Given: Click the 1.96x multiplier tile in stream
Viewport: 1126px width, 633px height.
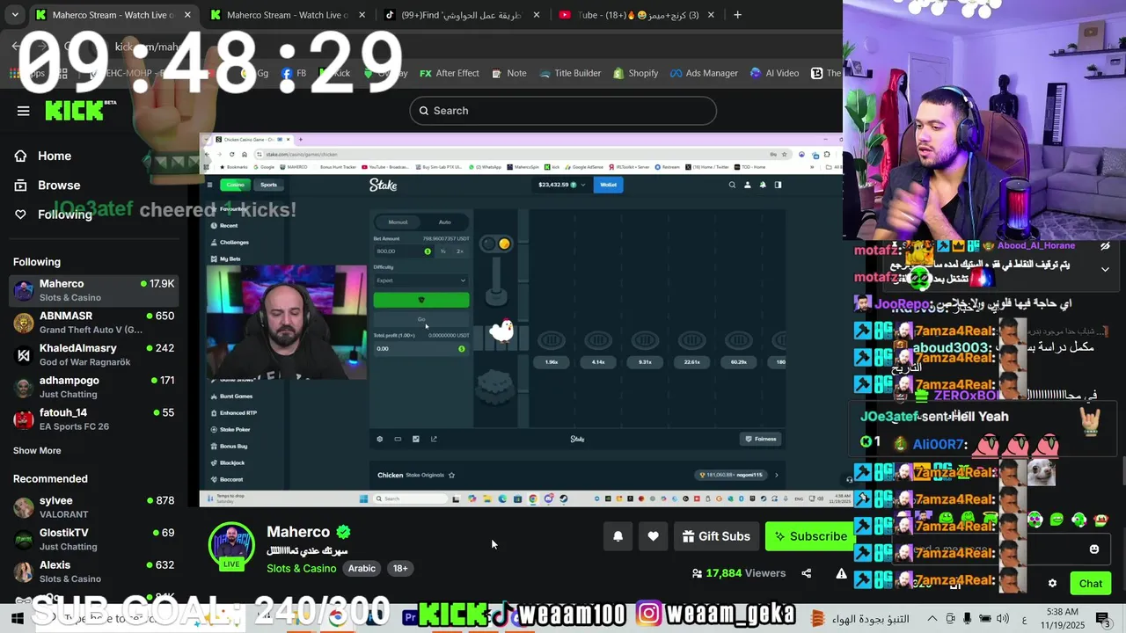Looking at the screenshot, I should (x=552, y=361).
